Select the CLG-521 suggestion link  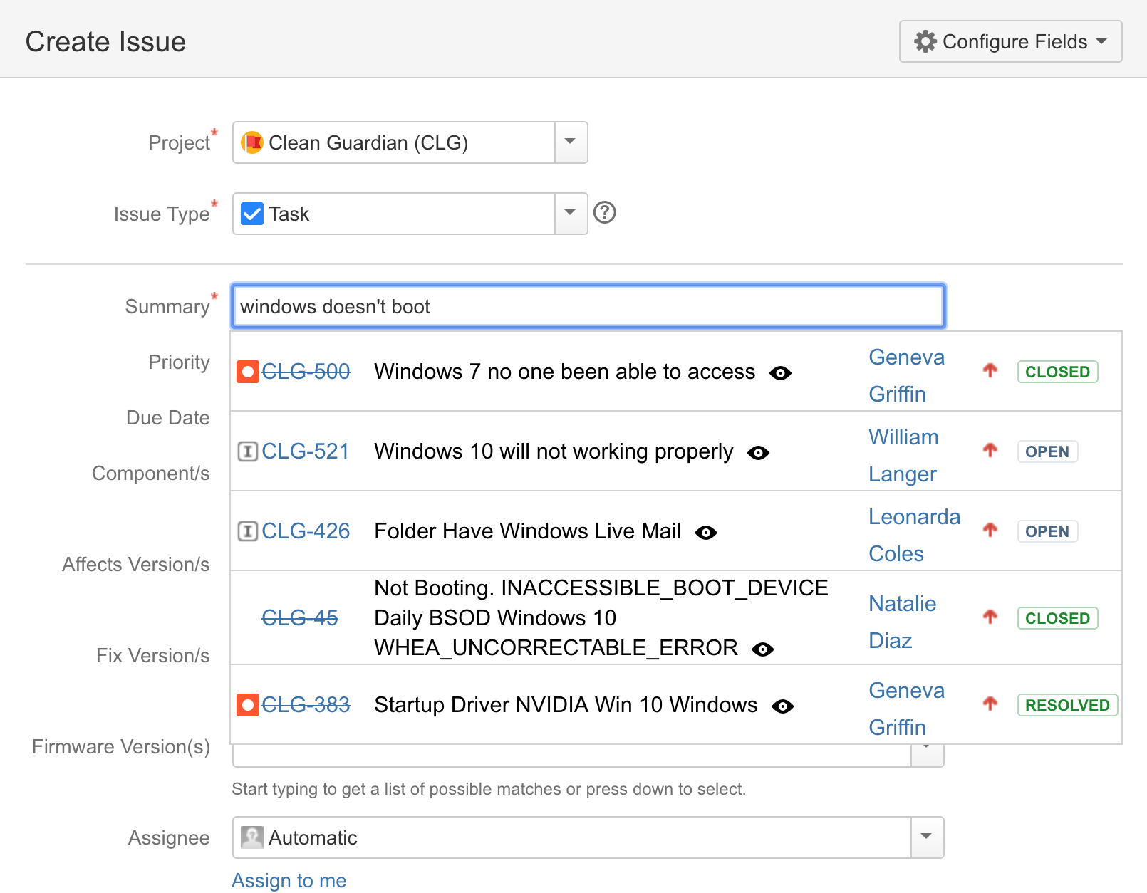(306, 451)
